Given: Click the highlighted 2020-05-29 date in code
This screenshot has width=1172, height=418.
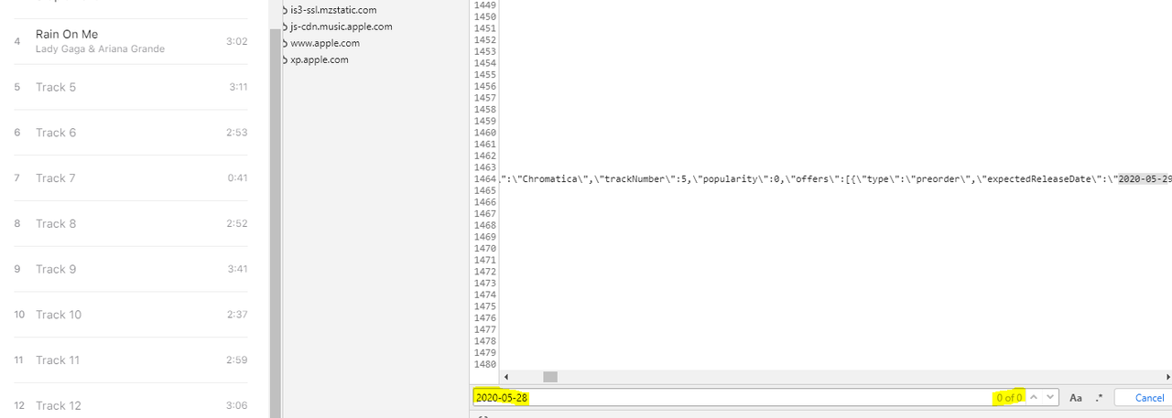Looking at the screenshot, I should pos(1145,179).
